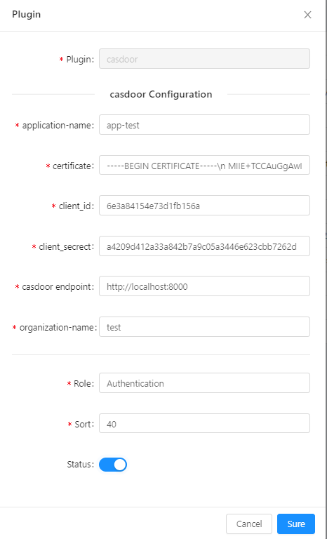
Task: Click the Plugin dialog title text
Action: pos(27,15)
